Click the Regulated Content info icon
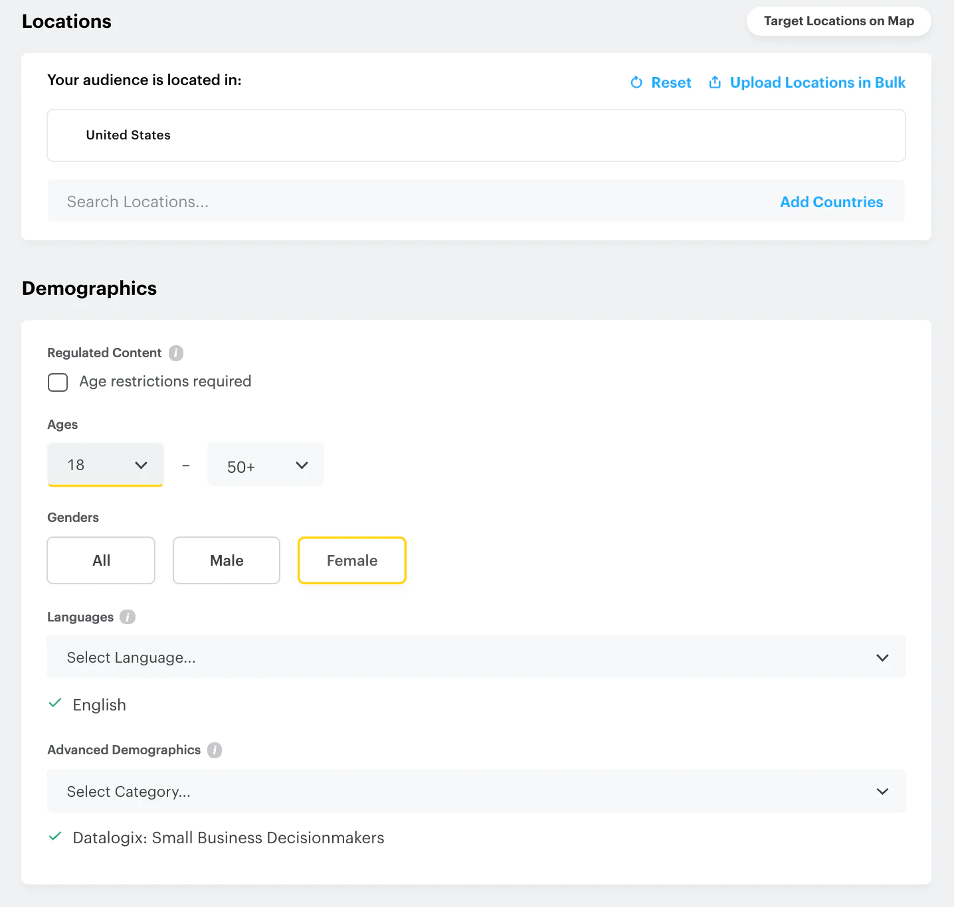 pyautogui.click(x=176, y=353)
